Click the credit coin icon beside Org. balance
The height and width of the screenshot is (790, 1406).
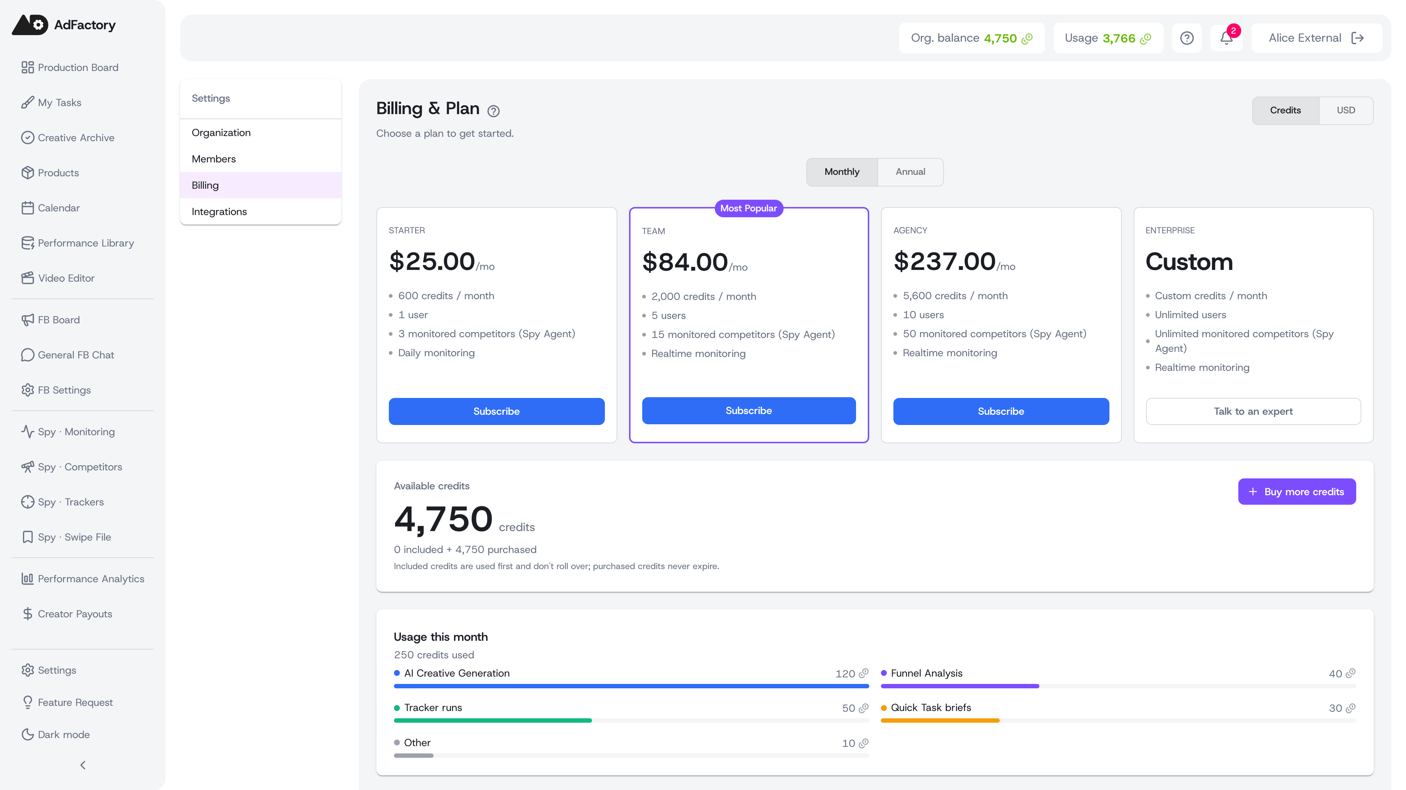[1027, 38]
